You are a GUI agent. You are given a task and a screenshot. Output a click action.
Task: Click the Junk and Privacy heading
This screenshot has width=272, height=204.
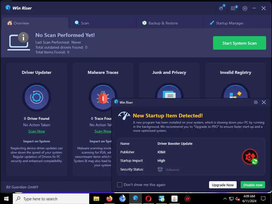tap(169, 73)
